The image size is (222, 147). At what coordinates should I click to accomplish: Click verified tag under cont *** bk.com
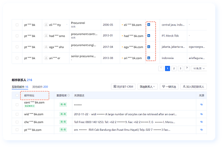pyautogui.click(x=29, y=106)
